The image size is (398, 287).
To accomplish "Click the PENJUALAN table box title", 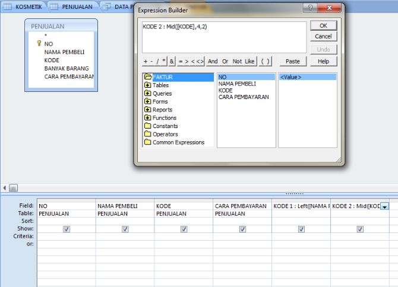I will [48, 26].
